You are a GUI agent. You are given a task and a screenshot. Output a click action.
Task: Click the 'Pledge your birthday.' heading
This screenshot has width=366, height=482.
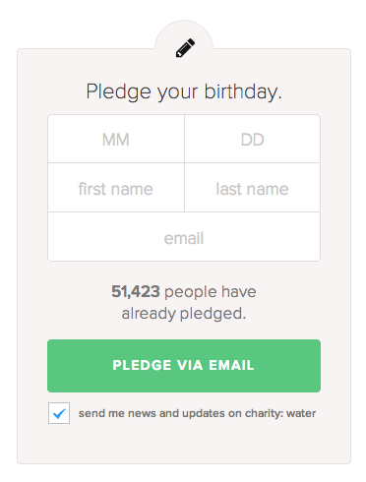[x=184, y=91]
